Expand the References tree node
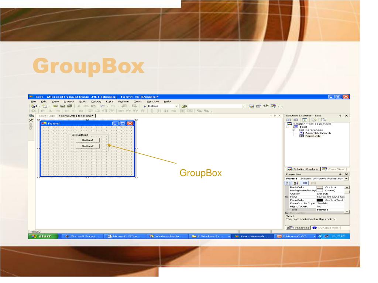 293,130
